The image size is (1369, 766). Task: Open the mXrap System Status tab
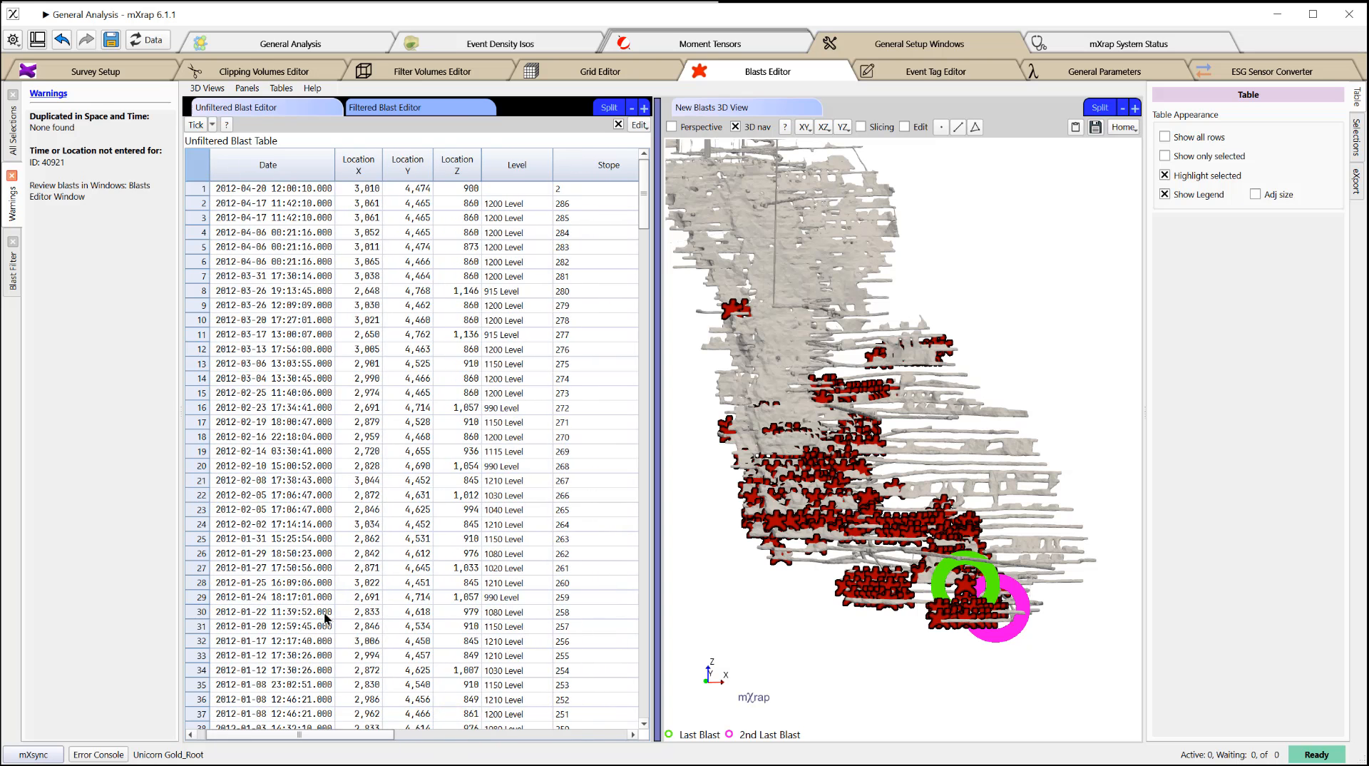coord(1128,44)
